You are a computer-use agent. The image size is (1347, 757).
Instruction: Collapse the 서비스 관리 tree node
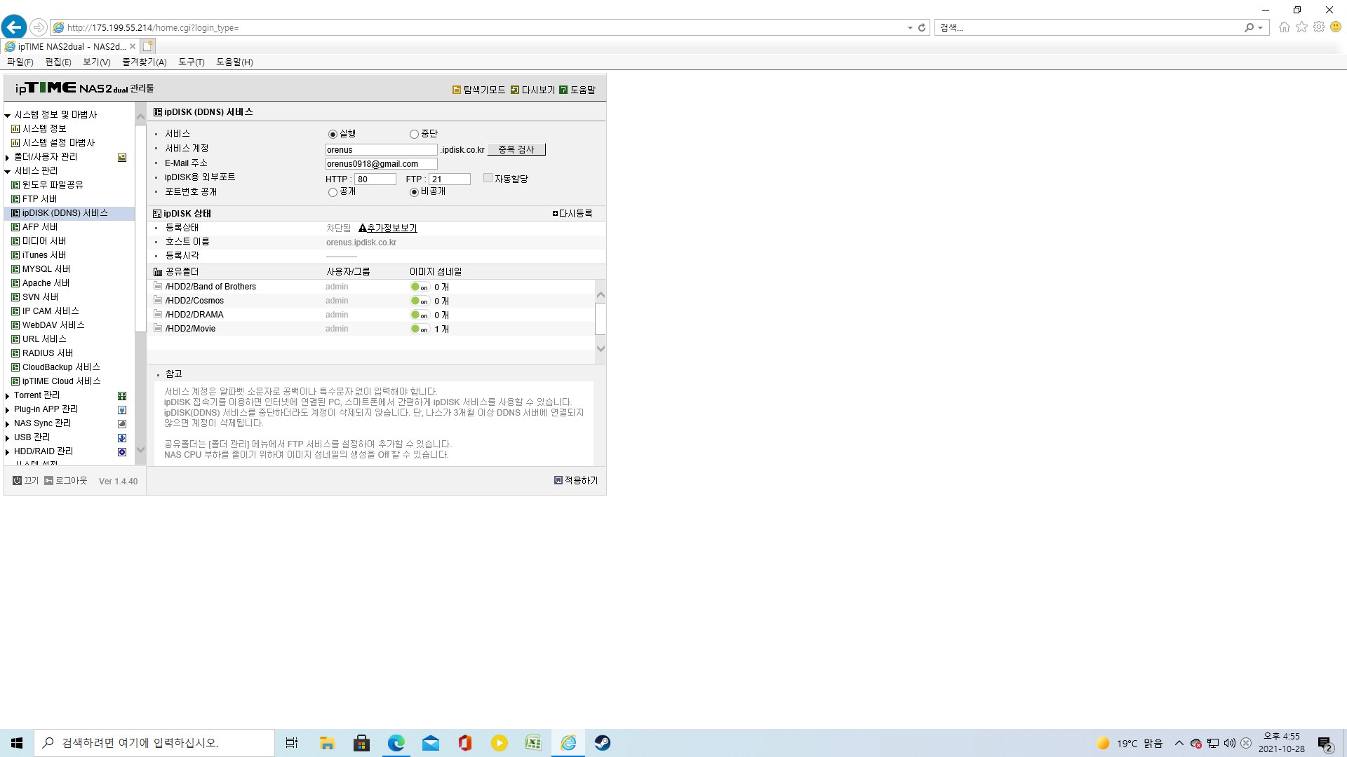(8, 171)
